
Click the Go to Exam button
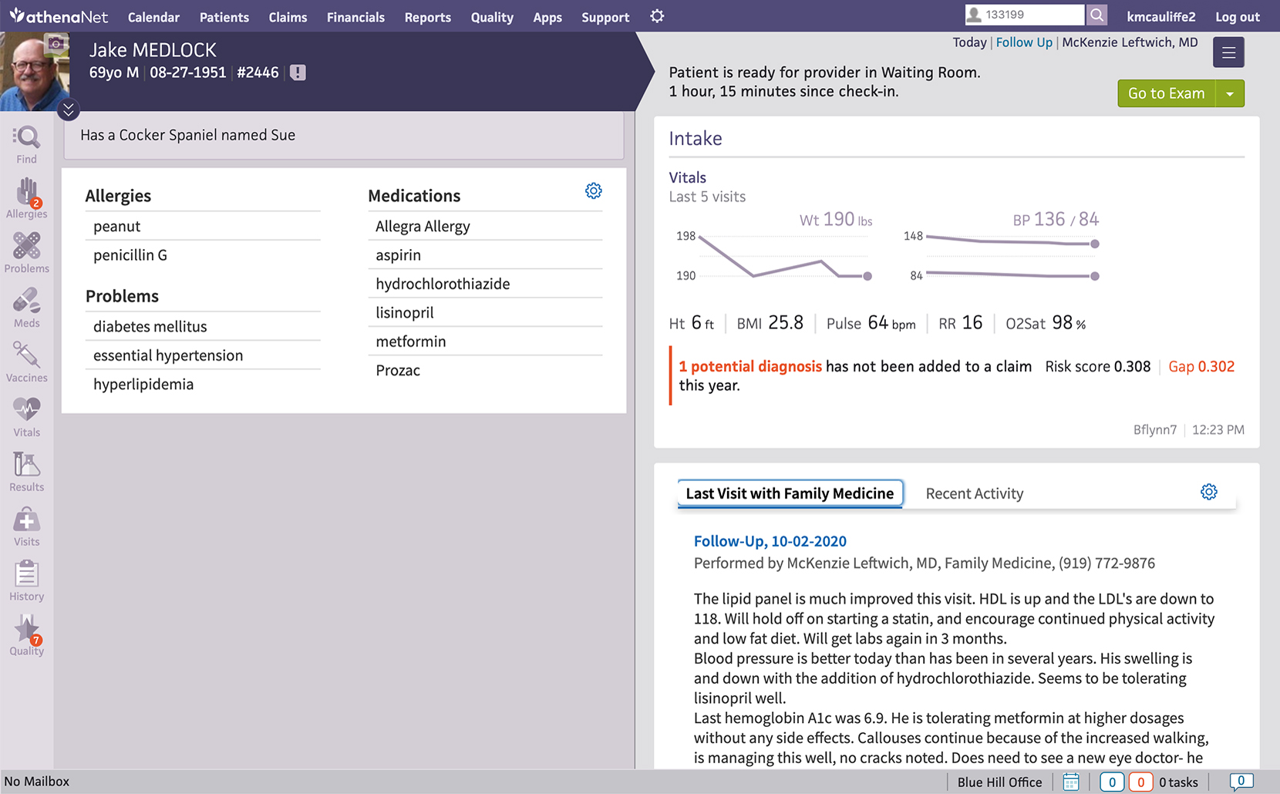(1166, 93)
